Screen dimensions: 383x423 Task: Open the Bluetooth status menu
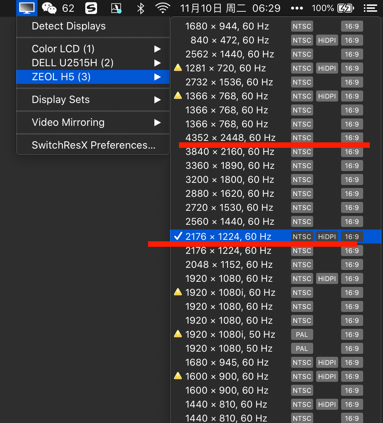pos(140,8)
